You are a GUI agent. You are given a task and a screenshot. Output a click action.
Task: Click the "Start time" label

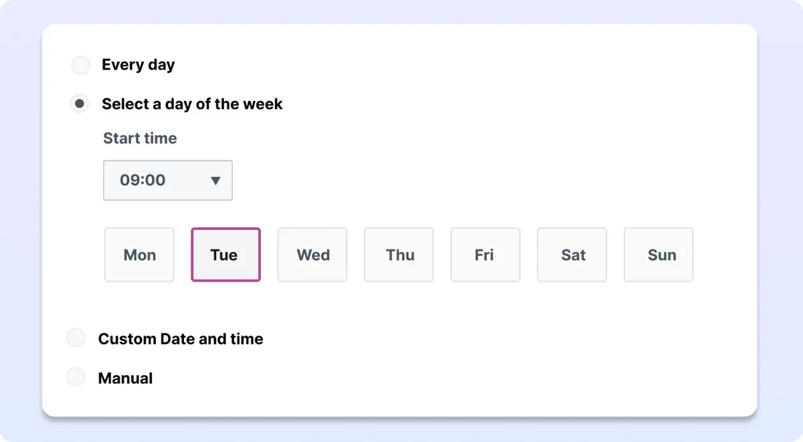click(140, 138)
